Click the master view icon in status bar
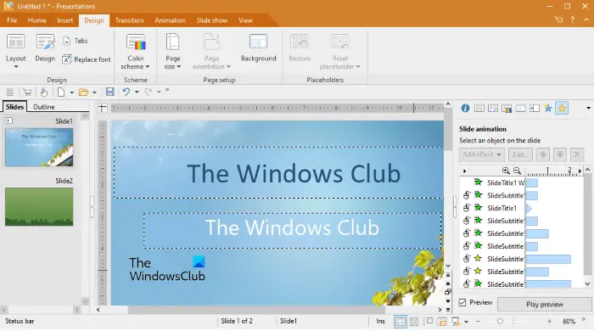The image size is (594, 331). [x=442, y=322]
